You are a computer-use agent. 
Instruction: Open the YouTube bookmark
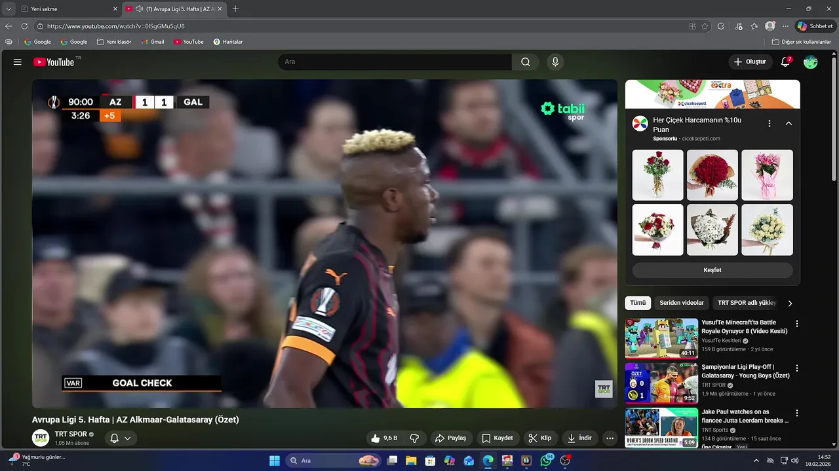tap(189, 42)
